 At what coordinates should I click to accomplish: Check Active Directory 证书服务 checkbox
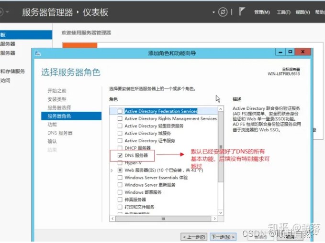pos(120,141)
